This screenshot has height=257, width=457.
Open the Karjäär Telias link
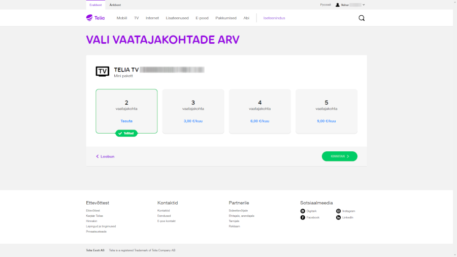[x=94, y=216]
